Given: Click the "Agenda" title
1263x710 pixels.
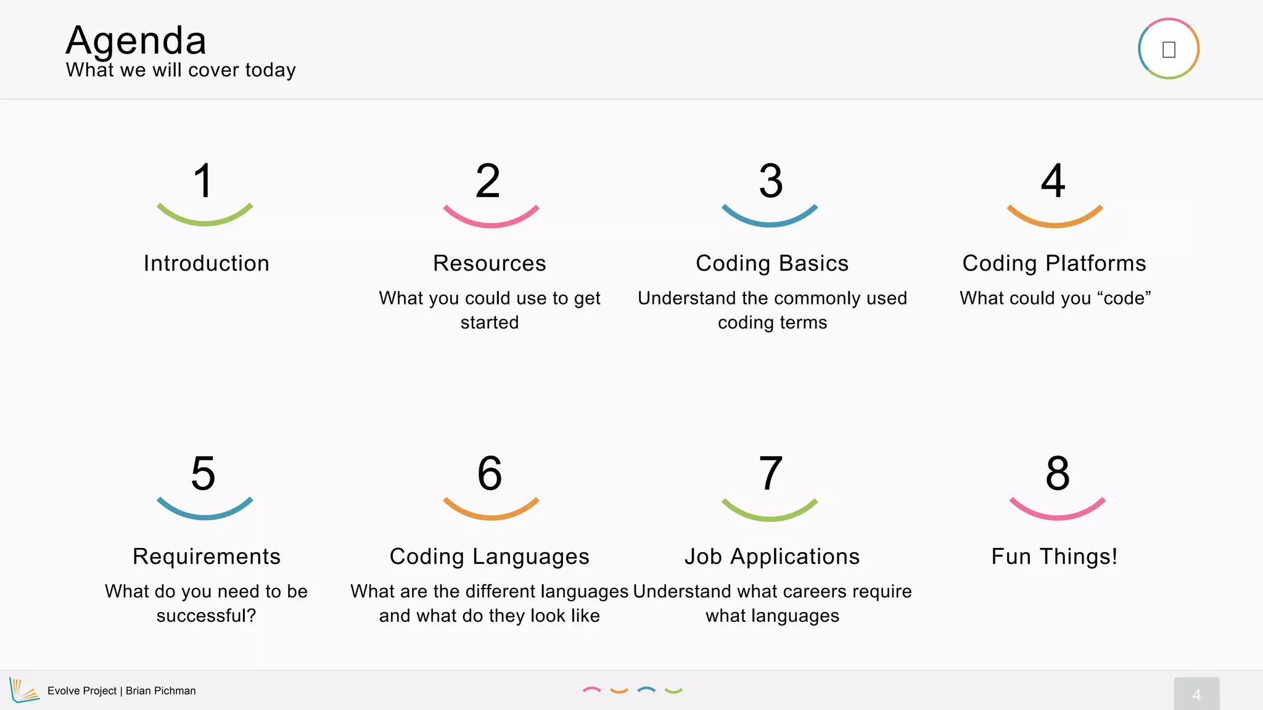Looking at the screenshot, I should [x=136, y=41].
